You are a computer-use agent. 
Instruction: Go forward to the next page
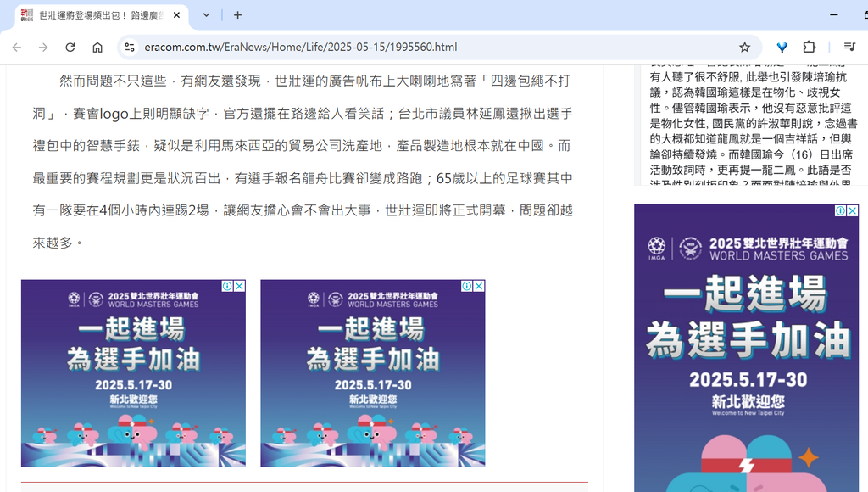(x=43, y=48)
